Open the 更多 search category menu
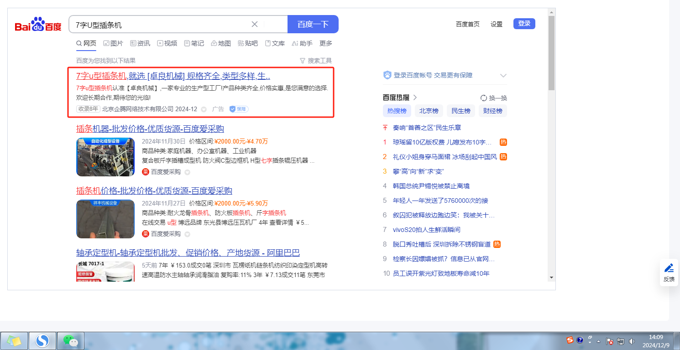Screen dimensions: 680x350 point(326,43)
